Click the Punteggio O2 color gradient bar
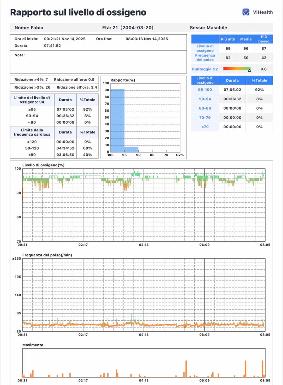Viewport: 283px width, 385px height. tap(237, 69)
